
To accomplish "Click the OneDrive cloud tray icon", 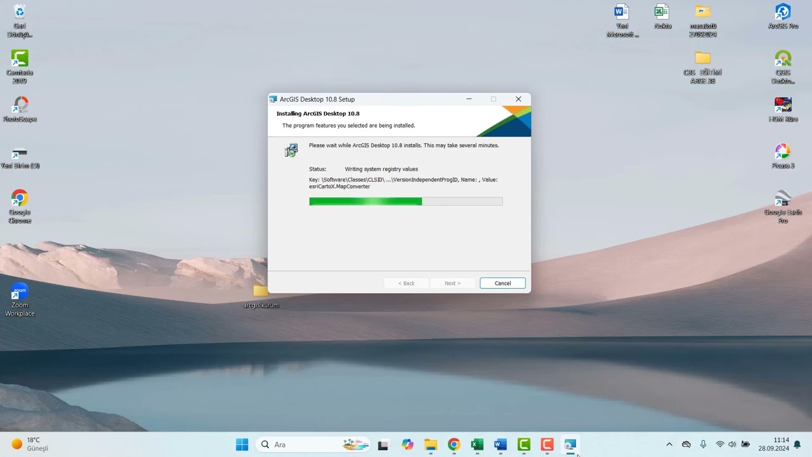I will click(686, 444).
